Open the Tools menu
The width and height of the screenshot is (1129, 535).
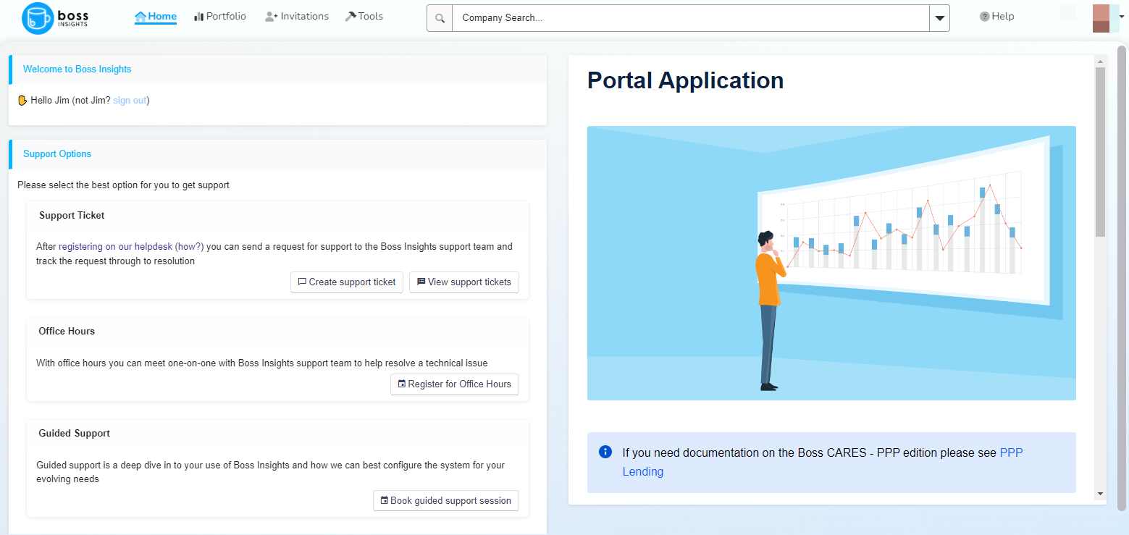pos(364,17)
